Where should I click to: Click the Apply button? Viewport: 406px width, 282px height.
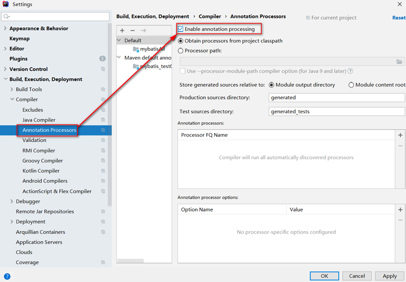pos(390,276)
